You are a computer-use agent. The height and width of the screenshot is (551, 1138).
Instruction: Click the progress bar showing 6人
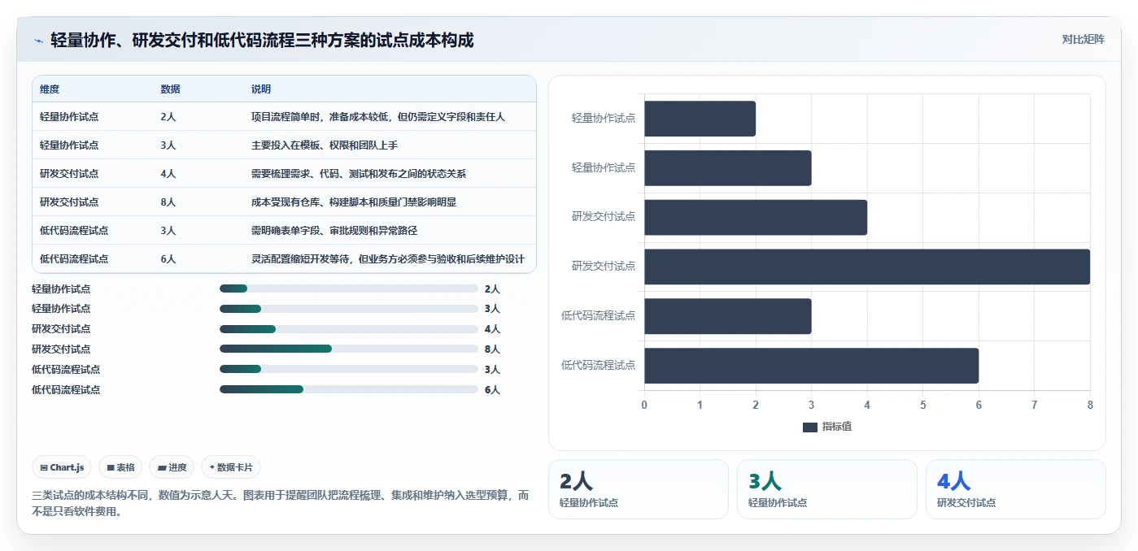[x=348, y=389]
